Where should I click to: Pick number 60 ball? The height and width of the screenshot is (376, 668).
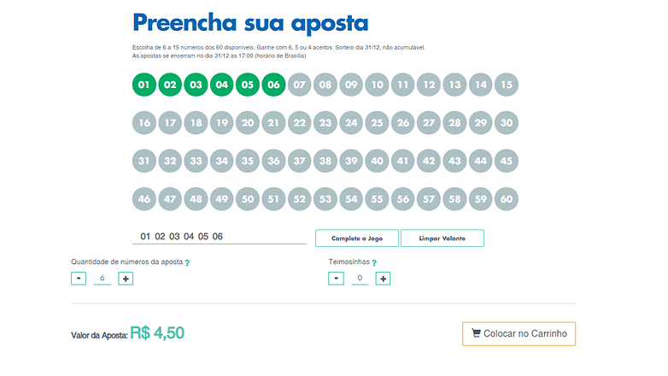click(507, 199)
